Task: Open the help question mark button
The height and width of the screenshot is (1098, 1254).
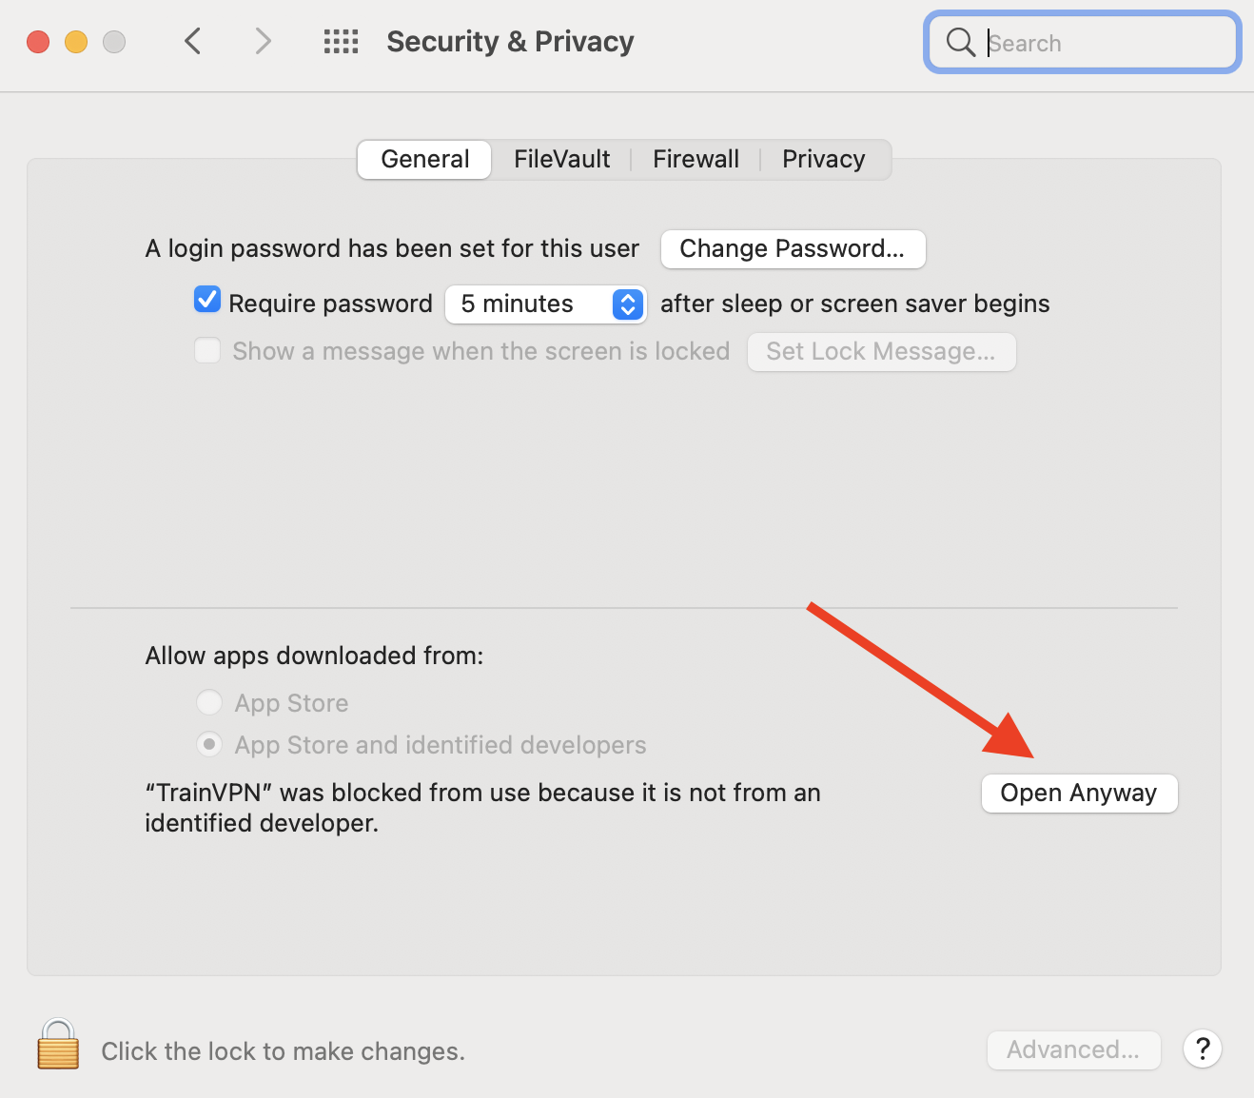Action: 1203,1049
